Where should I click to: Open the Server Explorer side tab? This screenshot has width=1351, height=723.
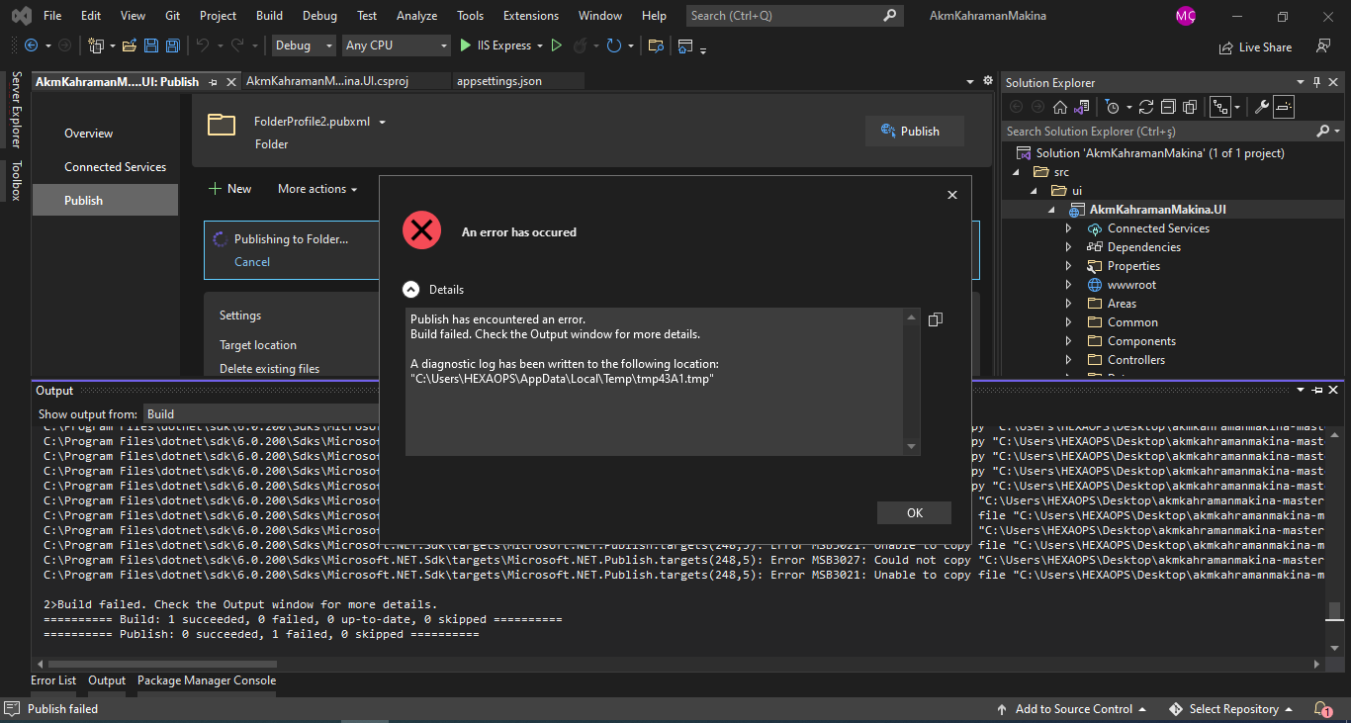16,110
